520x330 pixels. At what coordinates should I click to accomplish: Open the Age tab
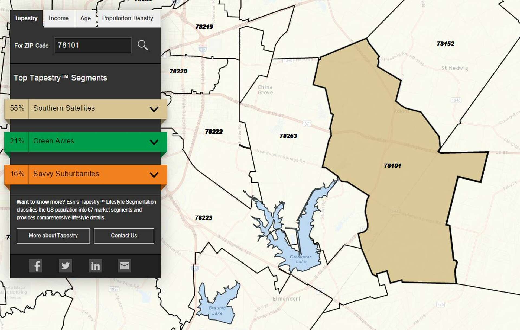point(86,18)
